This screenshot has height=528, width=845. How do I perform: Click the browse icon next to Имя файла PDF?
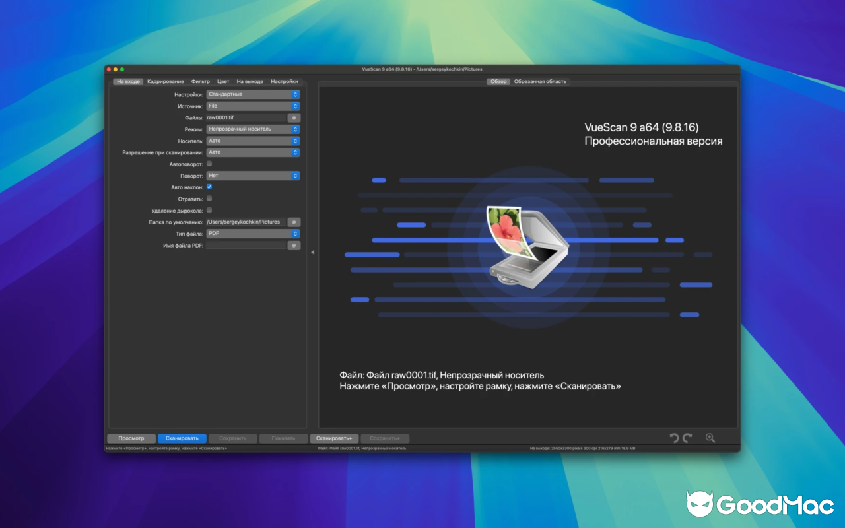294,245
